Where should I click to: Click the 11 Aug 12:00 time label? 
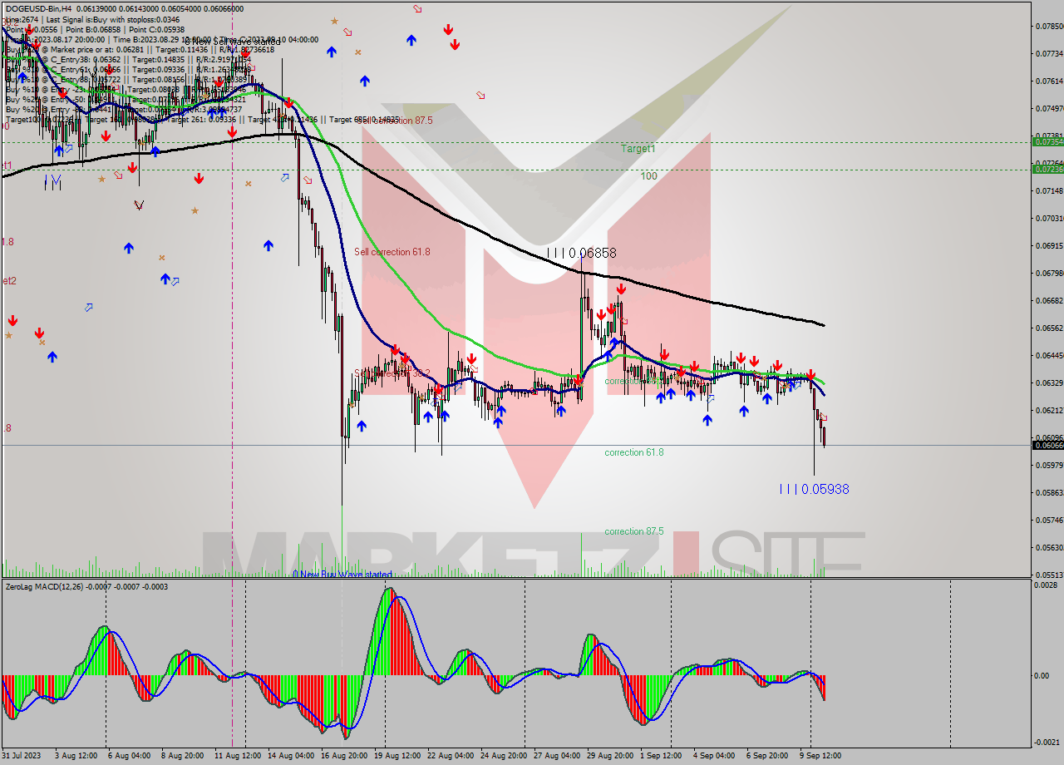[237, 756]
